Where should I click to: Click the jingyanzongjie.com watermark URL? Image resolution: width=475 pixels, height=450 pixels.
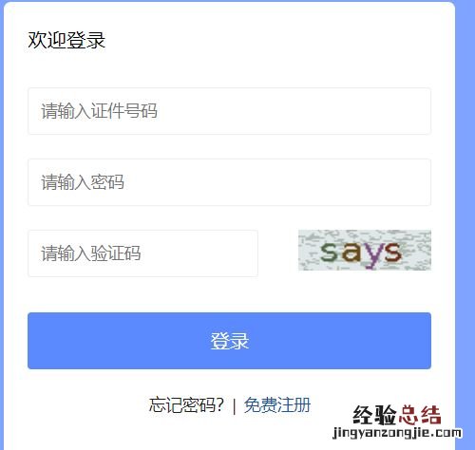pyautogui.click(x=397, y=433)
